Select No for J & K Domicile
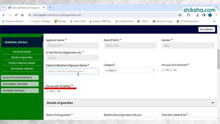This screenshot has width=220, height=124. click(x=171, y=70)
